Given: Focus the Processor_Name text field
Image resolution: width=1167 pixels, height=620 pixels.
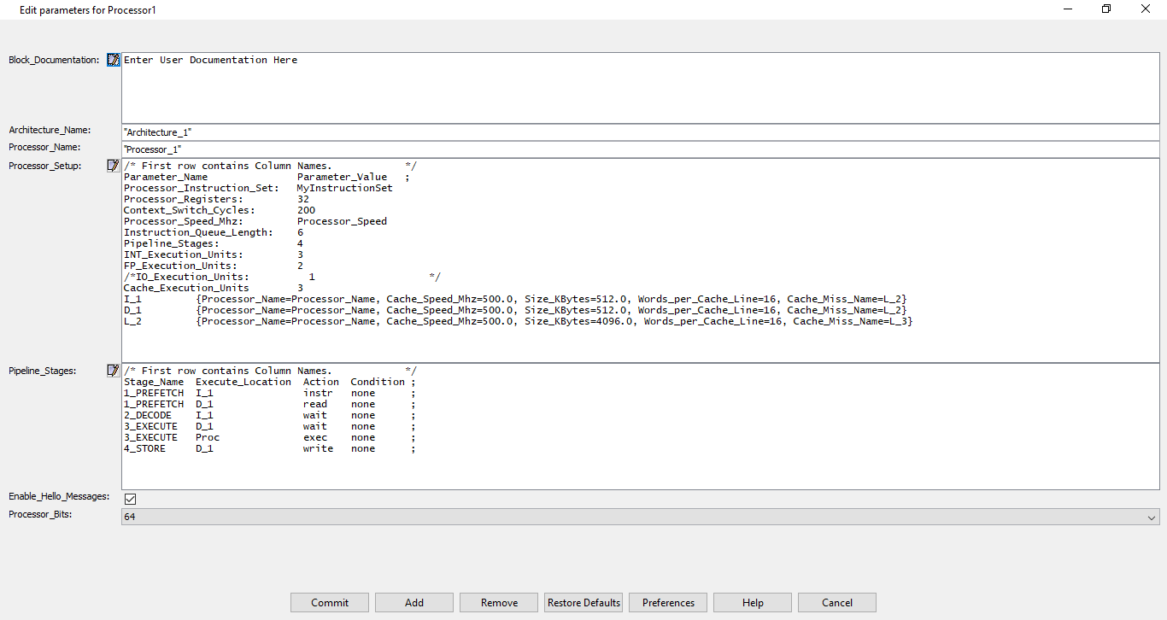Looking at the screenshot, I should click(641, 149).
